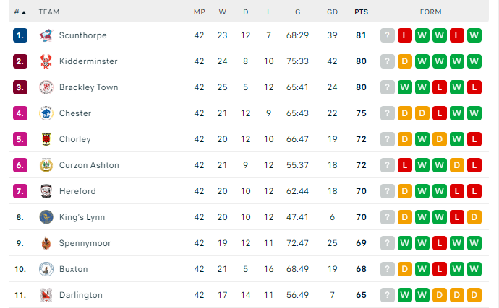Select the King's Lynn crest icon

(x=46, y=217)
